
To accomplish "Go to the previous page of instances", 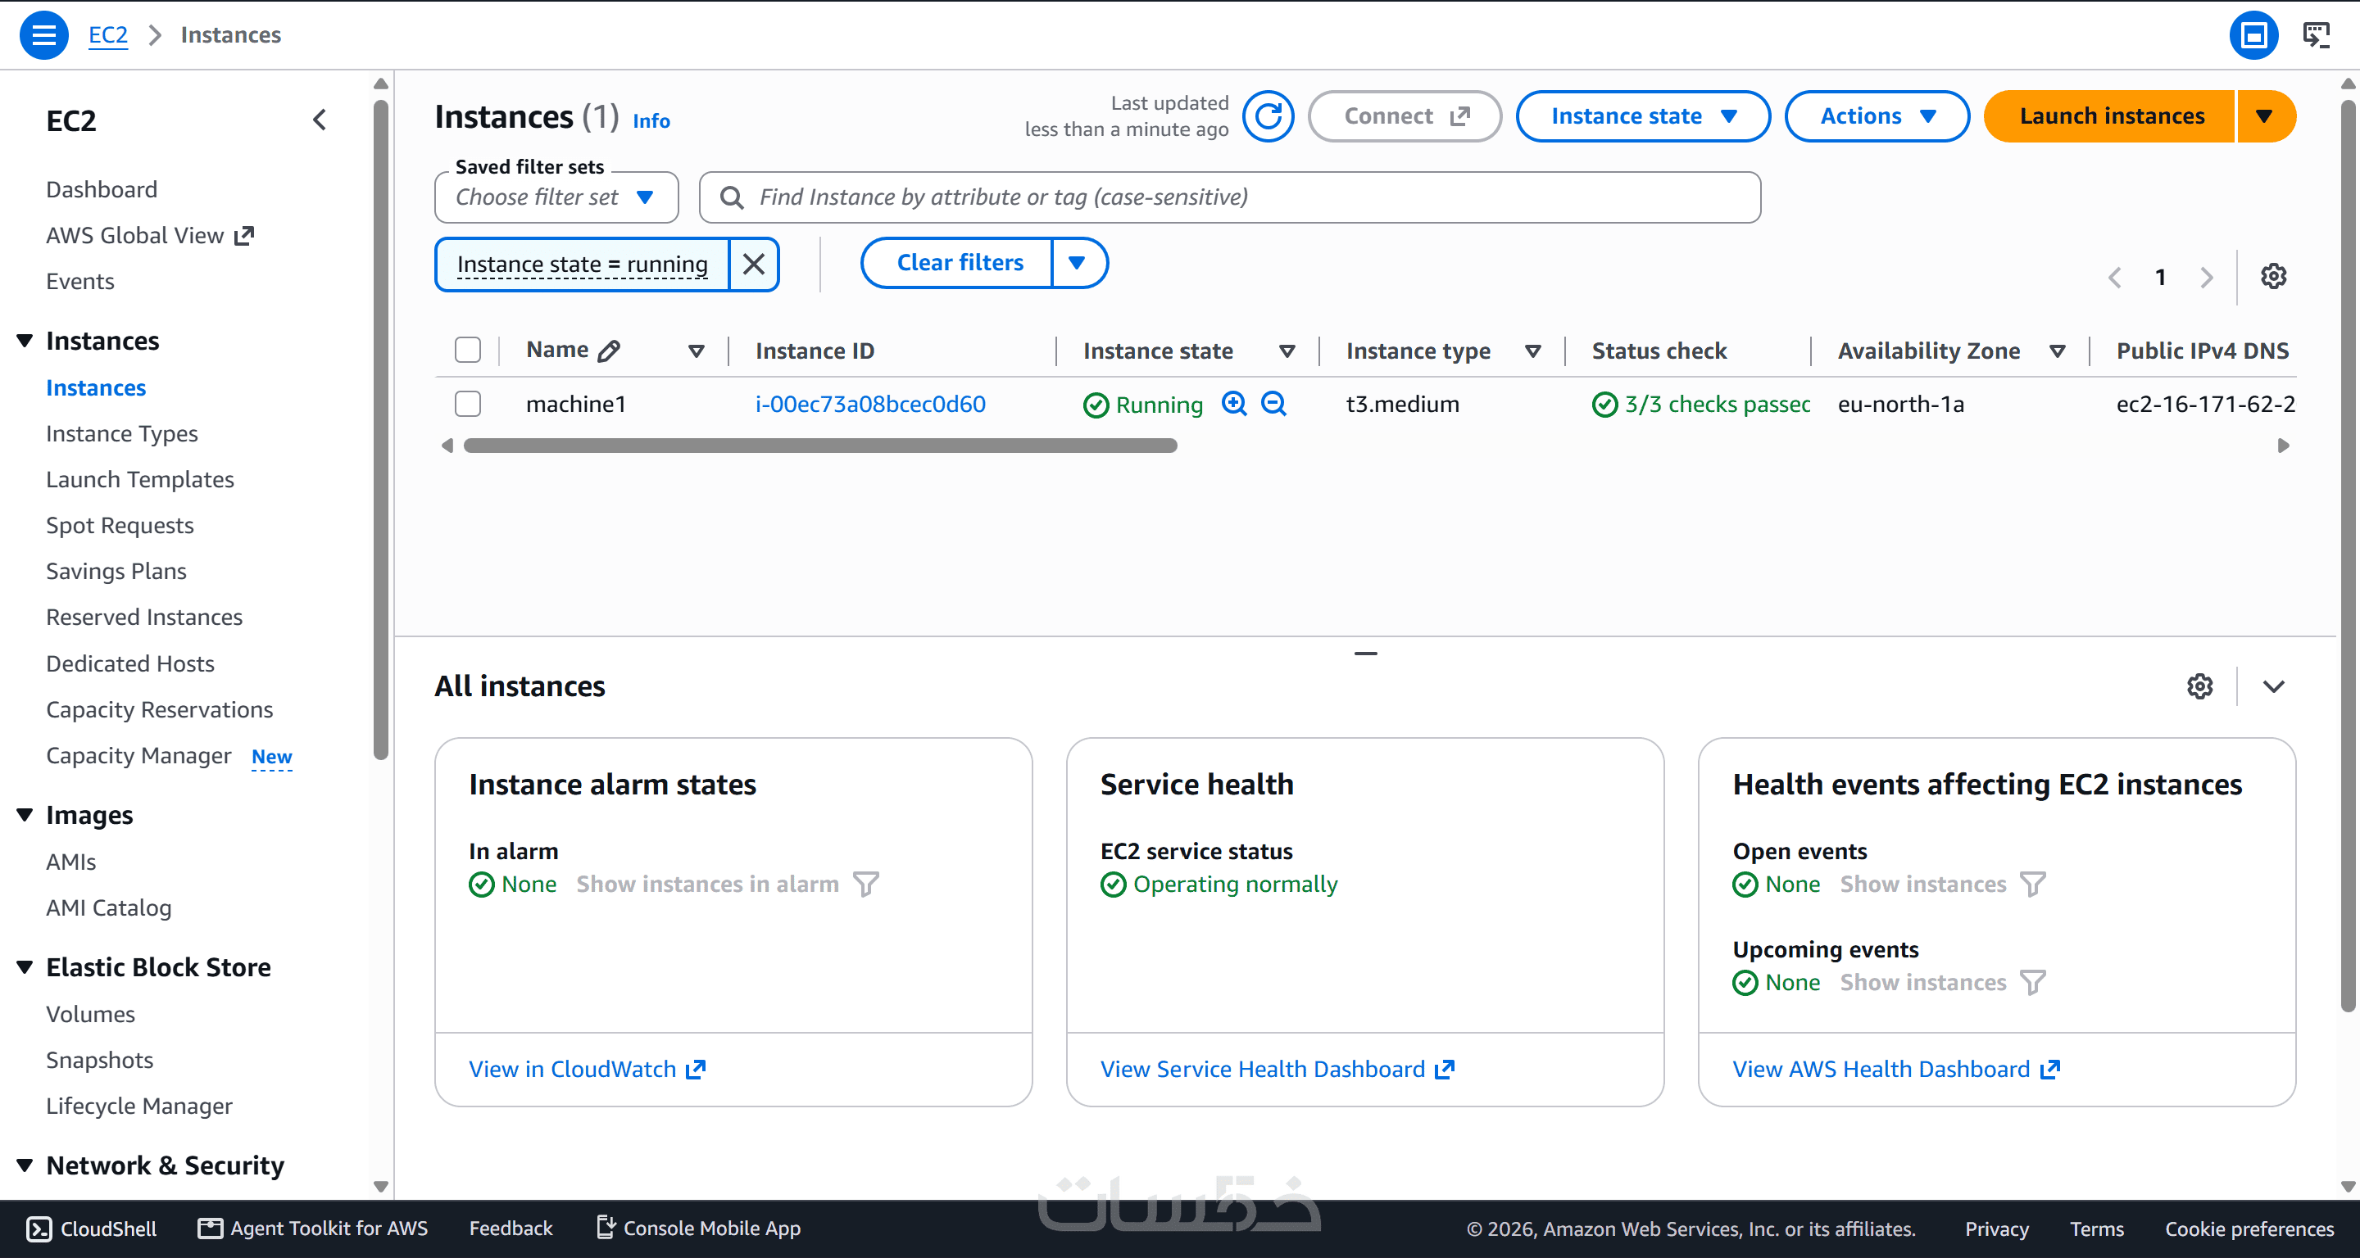I will [x=2114, y=277].
